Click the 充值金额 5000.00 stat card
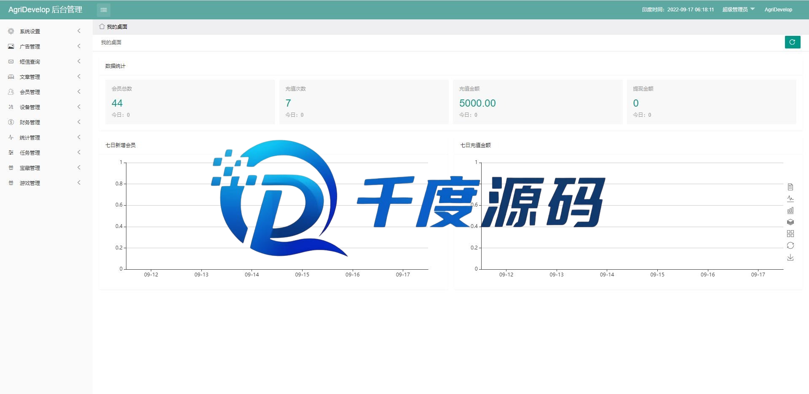 538,102
